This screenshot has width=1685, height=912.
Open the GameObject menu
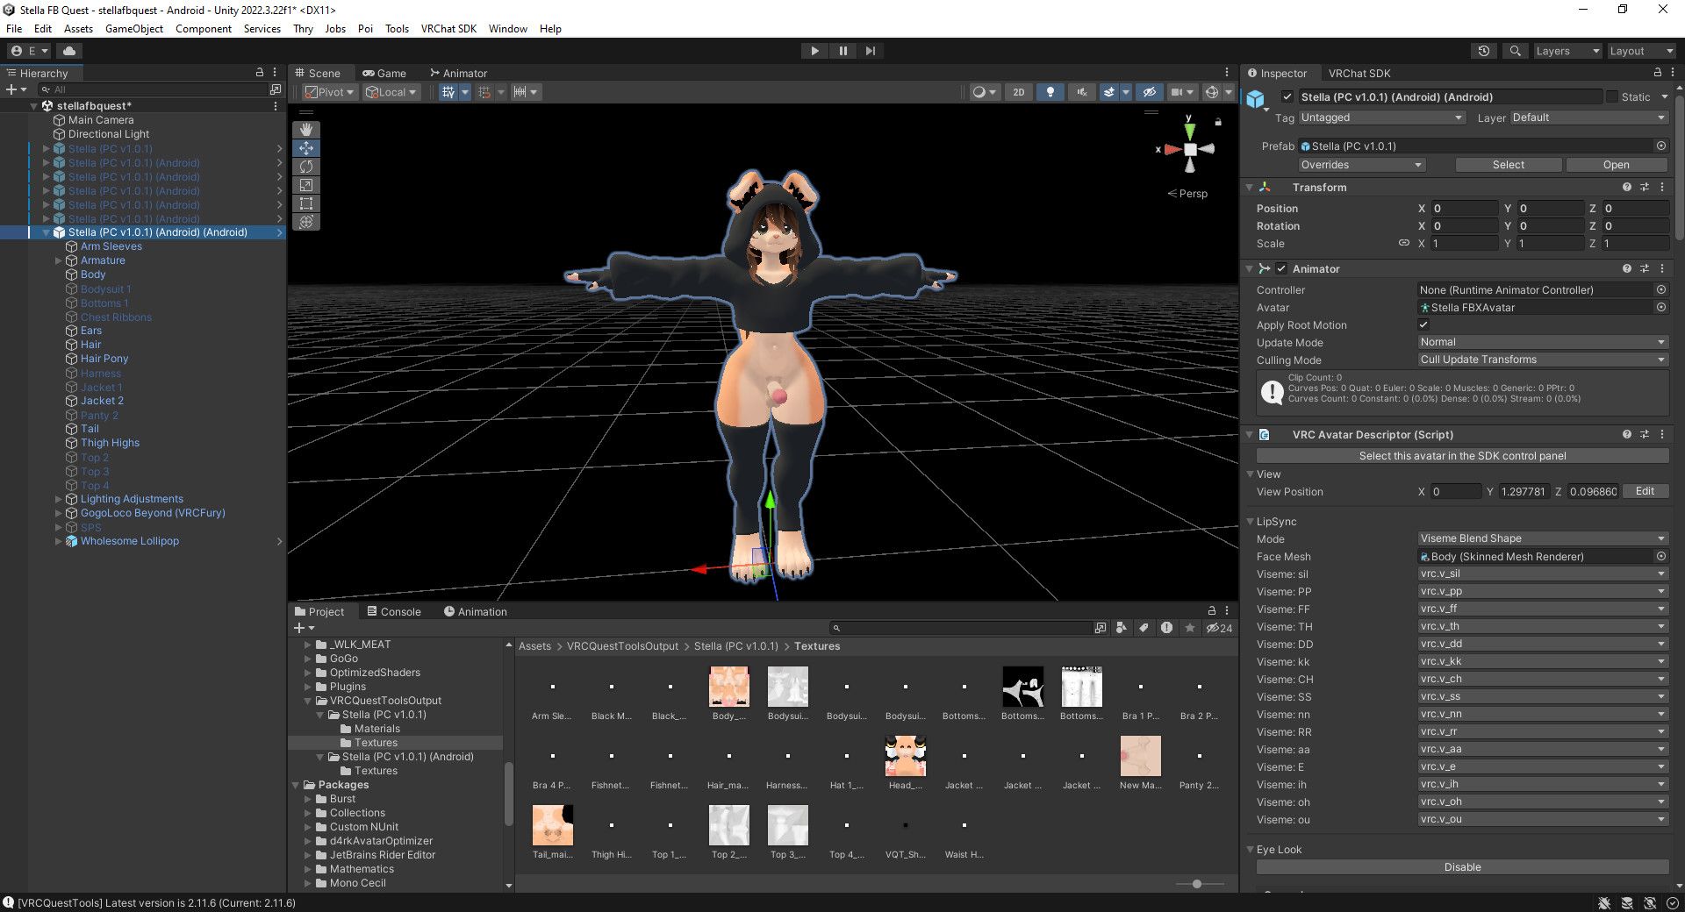(134, 28)
